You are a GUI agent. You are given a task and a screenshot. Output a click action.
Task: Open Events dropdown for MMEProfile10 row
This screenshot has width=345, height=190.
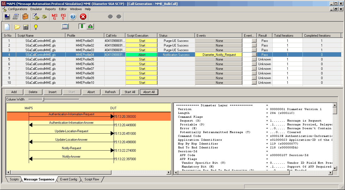[x=219, y=83]
